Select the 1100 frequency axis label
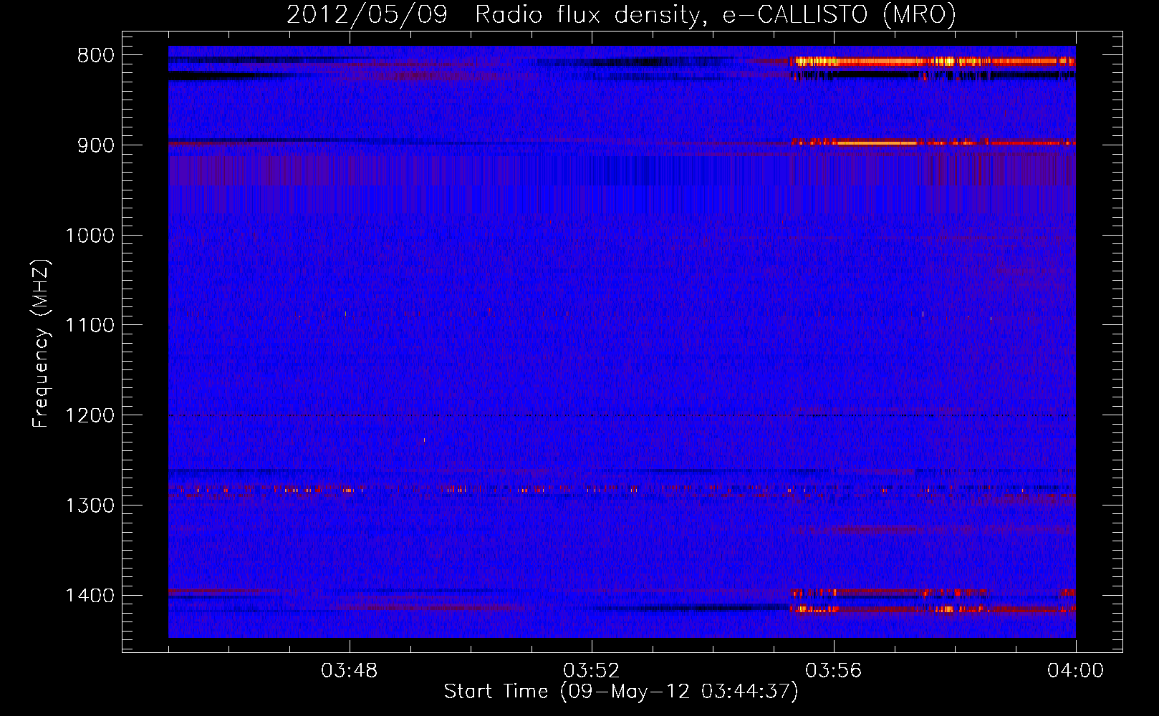 tap(90, 326)
